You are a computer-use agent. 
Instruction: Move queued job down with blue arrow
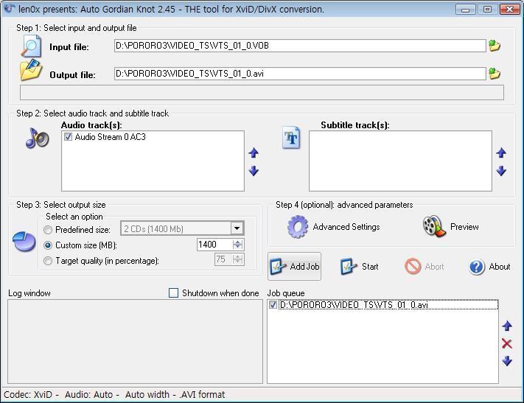coord(507,361)
